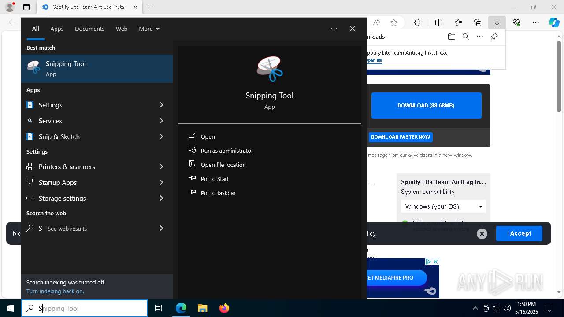Click the Settings app icon in results
The image size is (564, 317).
coord(30,105)
